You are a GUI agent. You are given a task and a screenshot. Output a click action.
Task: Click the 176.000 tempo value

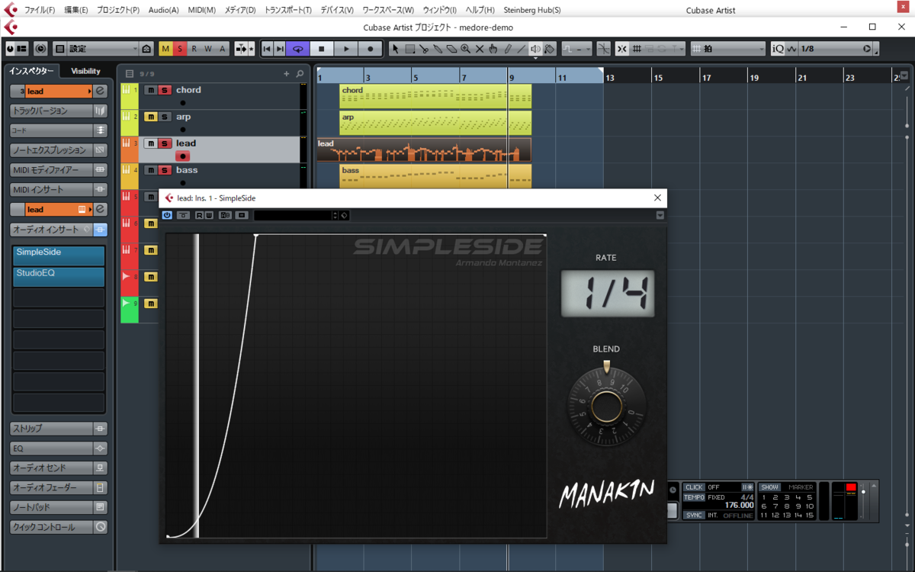(739, 505)
